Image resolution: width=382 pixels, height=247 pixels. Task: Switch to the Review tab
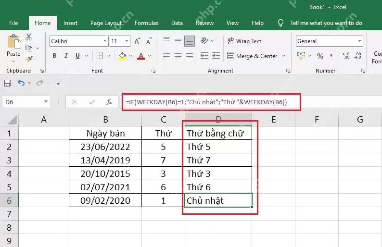(x=204, y=23)
